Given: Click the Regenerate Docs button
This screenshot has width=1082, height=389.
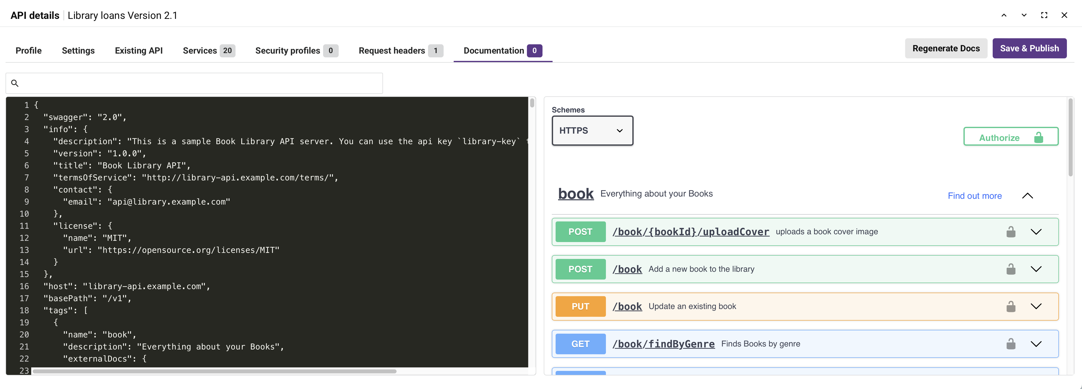Looking at the screenshot, I should [946, 48].
